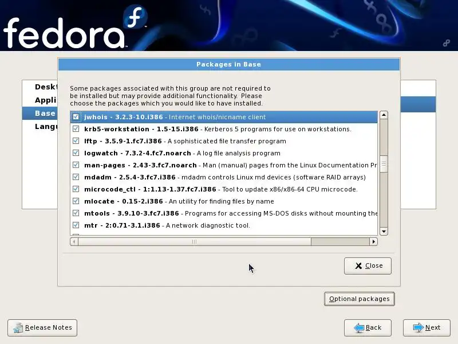458x344 pixels.
Task: Select the mlocate - 0.15-2.i386 row text
Action: coord(124,201)
